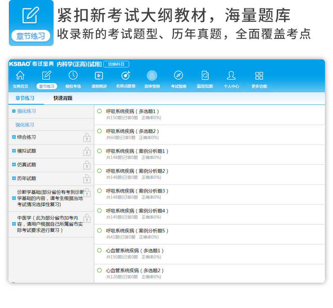Expand the 中医学 tree node
The width and height of the screenshot is (333, 308).
click(14, 224)
